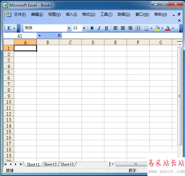
Task: Maximize the Excel application window
Action: [x=164, y=4]
